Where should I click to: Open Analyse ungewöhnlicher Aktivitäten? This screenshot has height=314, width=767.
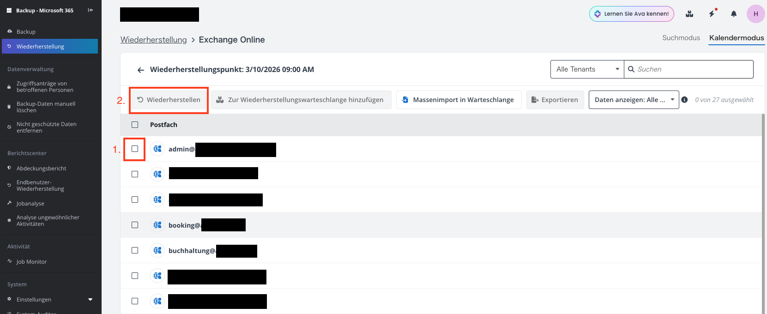tap(48, 221)
